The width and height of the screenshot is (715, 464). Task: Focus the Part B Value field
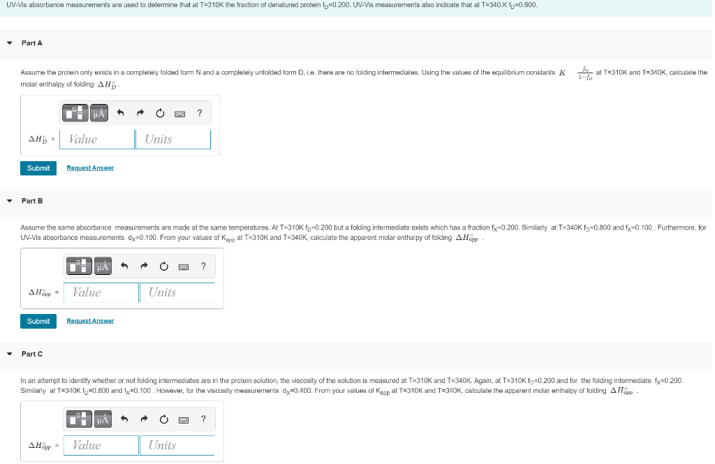click(x=101, y=292)
